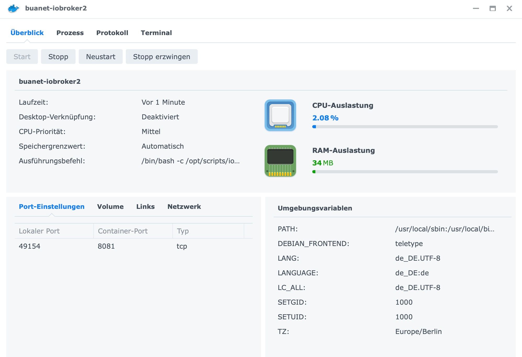Click the CPU-Auslastung label
Viewport: 522px width, 357px height.
pos(343,105)
